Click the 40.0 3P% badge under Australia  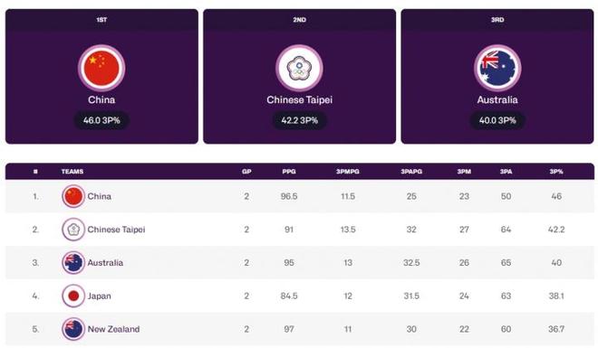click(x=497, y=120)
